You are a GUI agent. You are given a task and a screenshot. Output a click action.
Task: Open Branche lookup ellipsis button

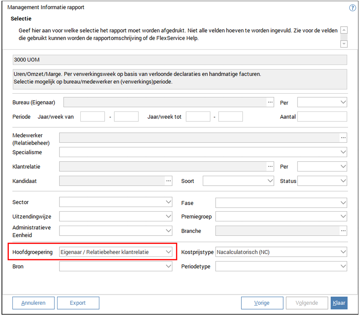click(343, 231)
